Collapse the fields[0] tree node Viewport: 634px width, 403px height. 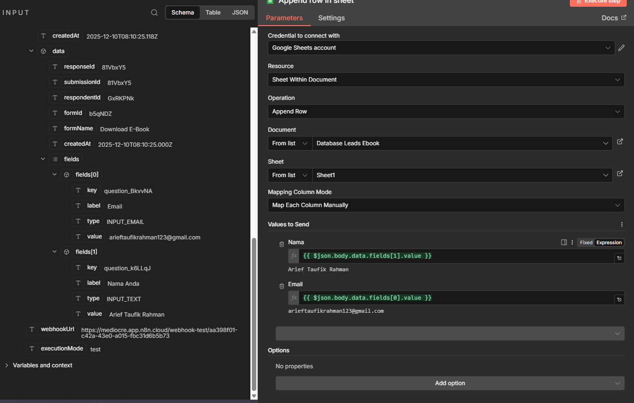click(55, 175)
